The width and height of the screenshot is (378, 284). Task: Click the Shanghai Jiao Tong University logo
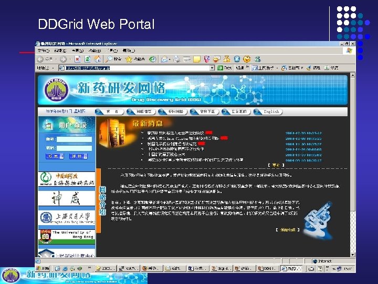pyautogui.click(x=67, y=218)
